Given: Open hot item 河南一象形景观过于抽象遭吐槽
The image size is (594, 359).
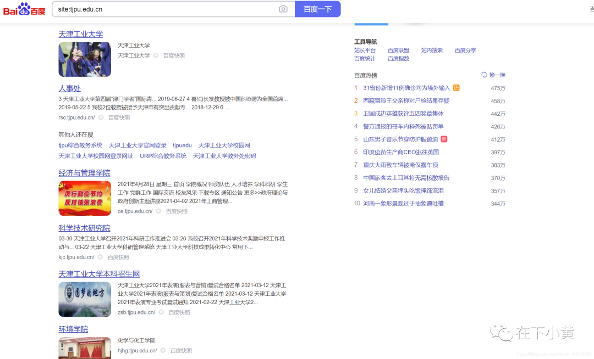Looking at the screenshot, I should click(404, 204).
